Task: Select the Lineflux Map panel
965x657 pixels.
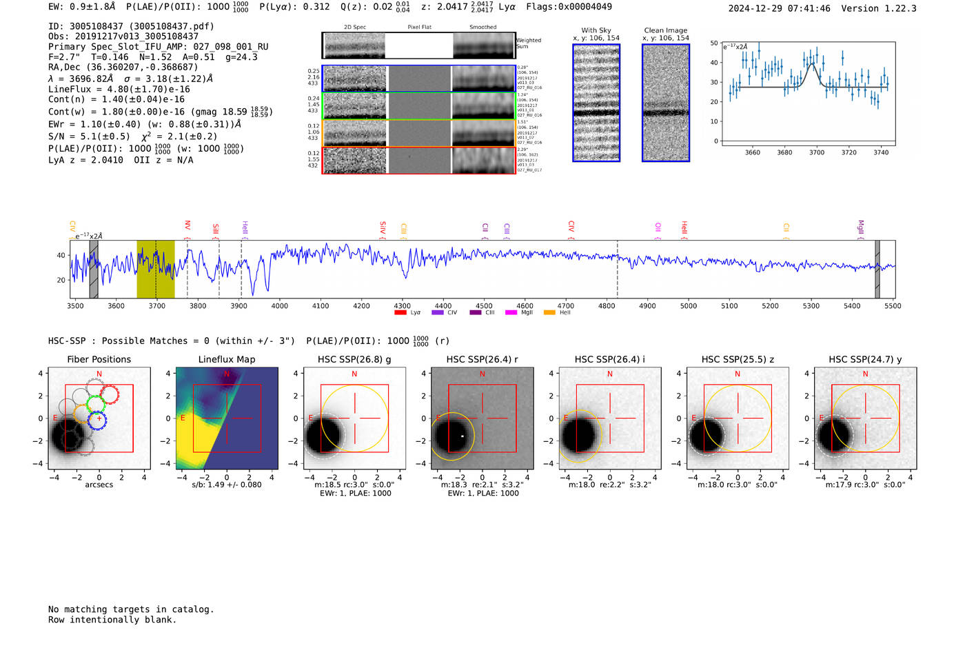Action: [x=227, y=418]
